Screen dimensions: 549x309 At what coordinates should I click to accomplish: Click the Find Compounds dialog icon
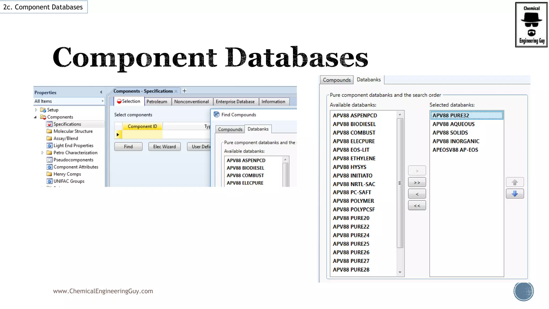point(217,115)
